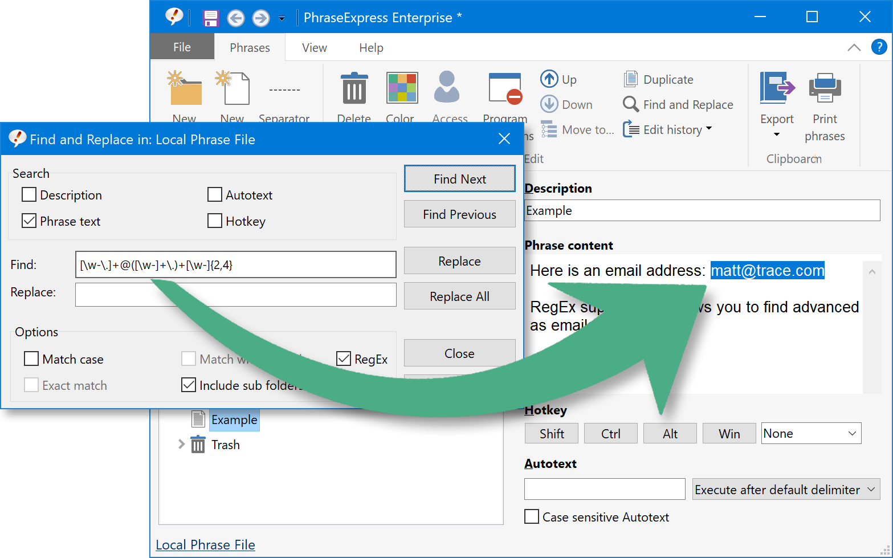Collapse the ribbon with the chevron
Screen dimensions: 893x558
854,47
